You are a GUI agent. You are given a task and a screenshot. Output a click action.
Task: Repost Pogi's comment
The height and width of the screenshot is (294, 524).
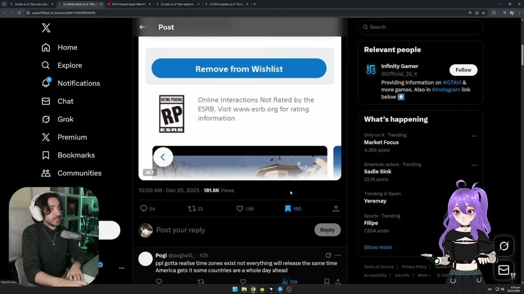pyautogui.click(x=201, y=281)
